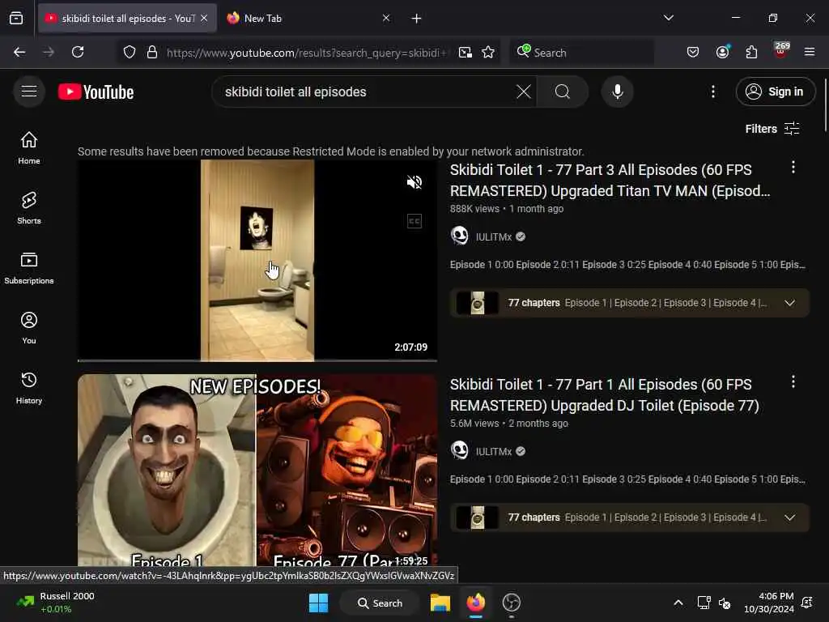Image resolution: width=829 pixels, height=622 pixels.
Task: Open the Russell 2000 stock widget
Action: (x=56, y=603)
